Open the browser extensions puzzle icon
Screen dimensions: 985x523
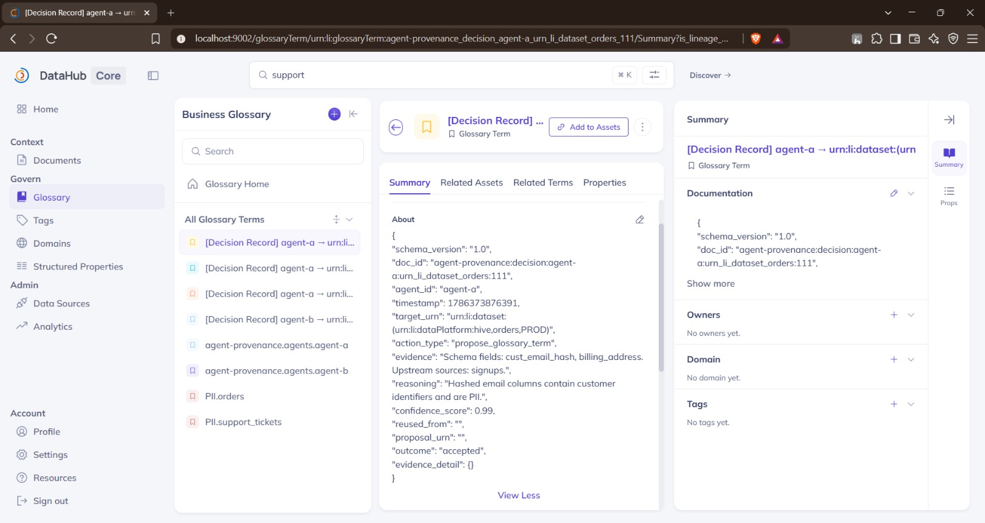click(x=877, y=39)
